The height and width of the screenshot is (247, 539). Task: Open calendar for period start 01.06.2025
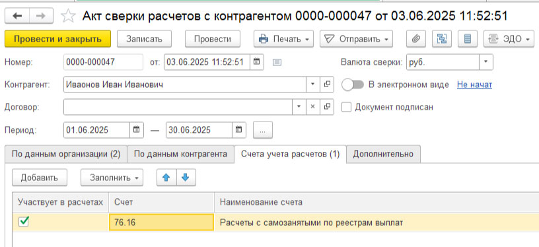(137, 130)
